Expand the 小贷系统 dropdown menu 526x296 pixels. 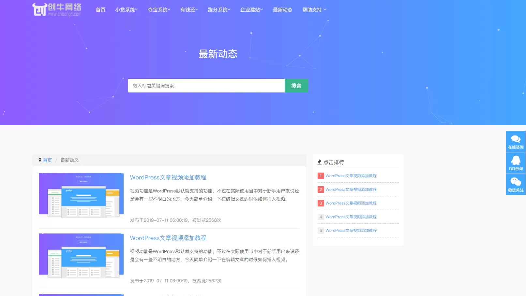click(126, 10)
